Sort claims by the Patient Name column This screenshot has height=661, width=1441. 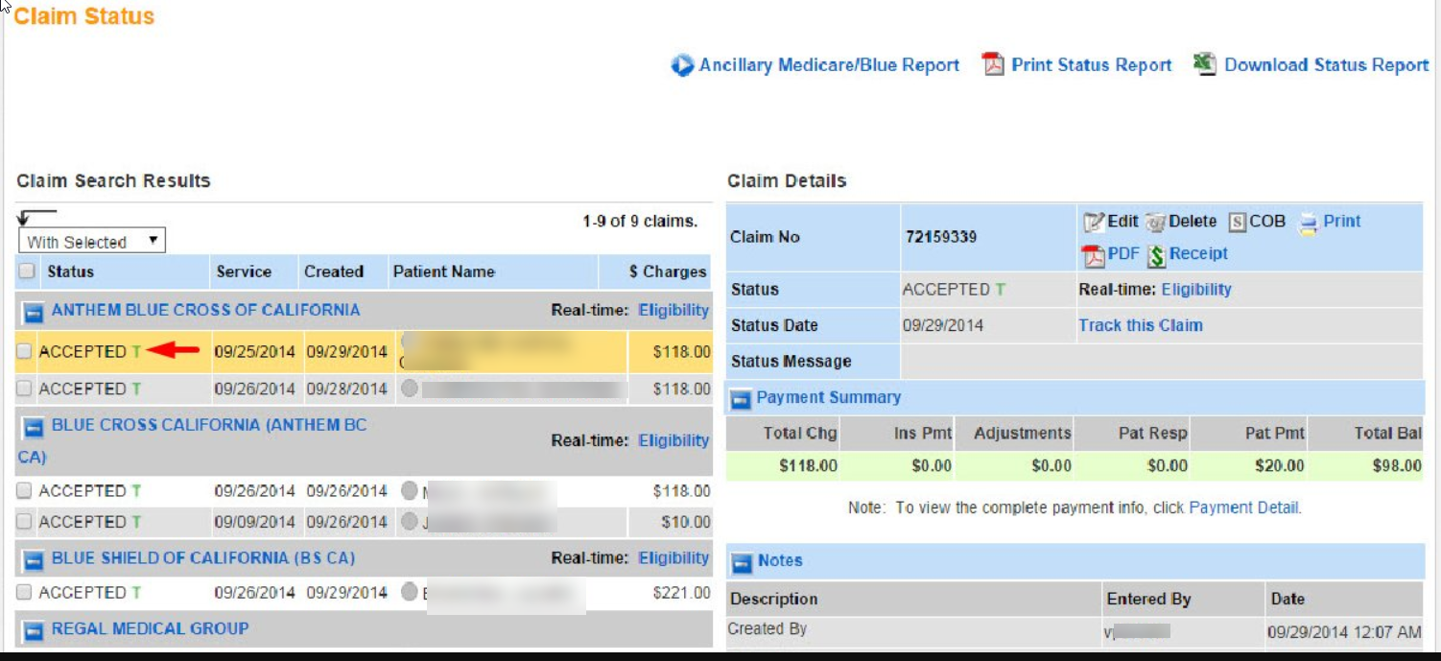click(443, 271)
